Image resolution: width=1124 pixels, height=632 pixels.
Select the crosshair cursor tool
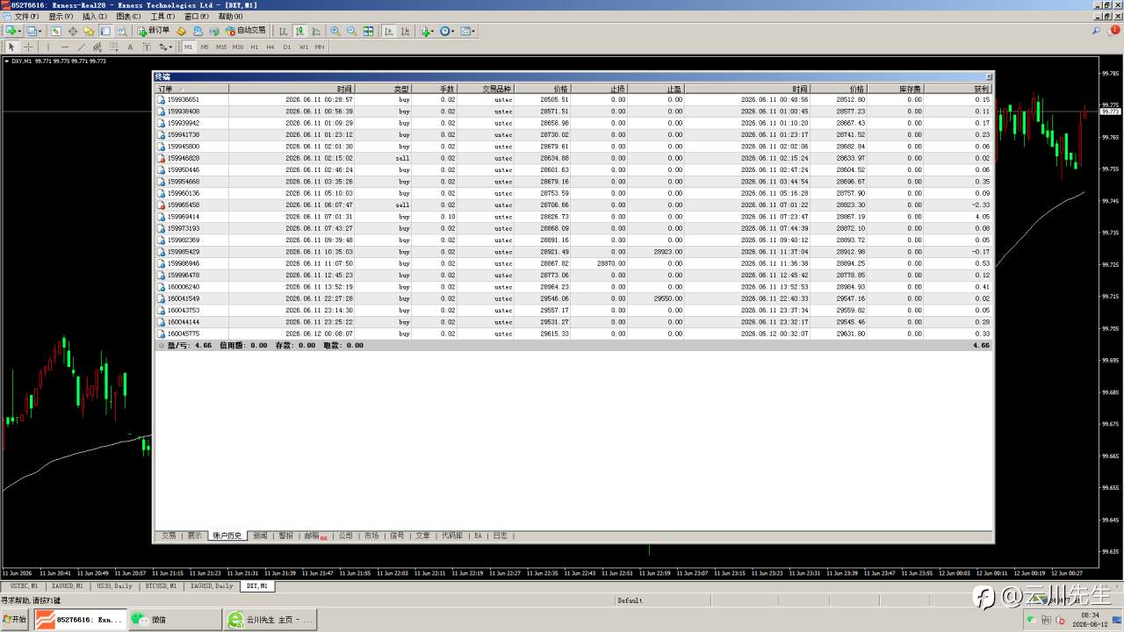click(28, 47)
